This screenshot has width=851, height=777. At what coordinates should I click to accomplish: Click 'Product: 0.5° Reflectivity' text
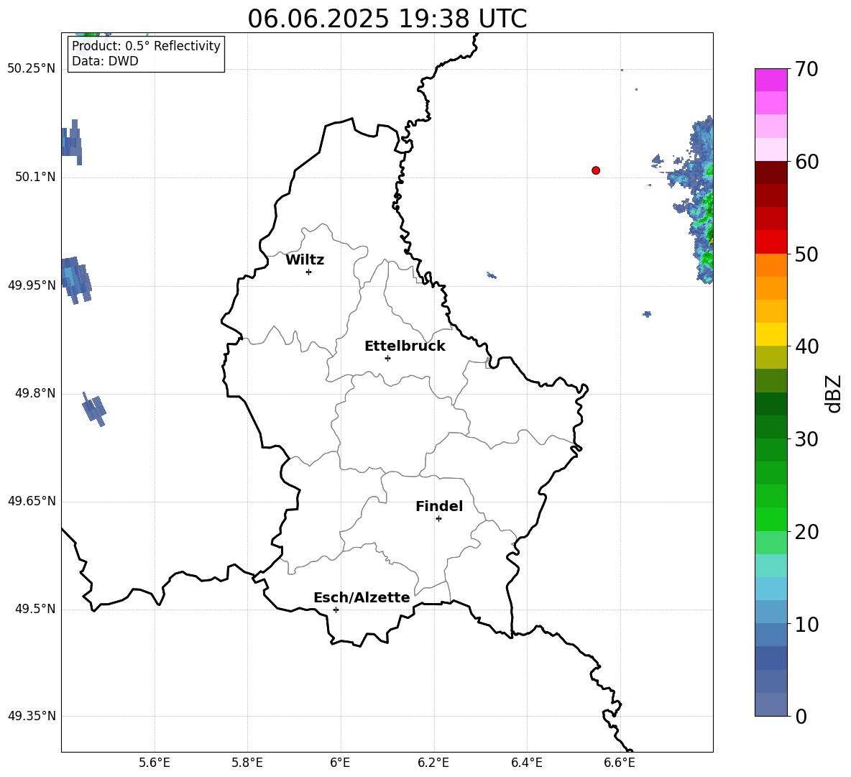pos(146,46)
